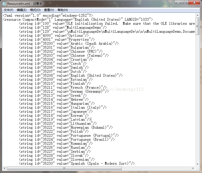Click the vertical scrollbar up arrow
202x173 pixels.
click(x=197, y=15)
